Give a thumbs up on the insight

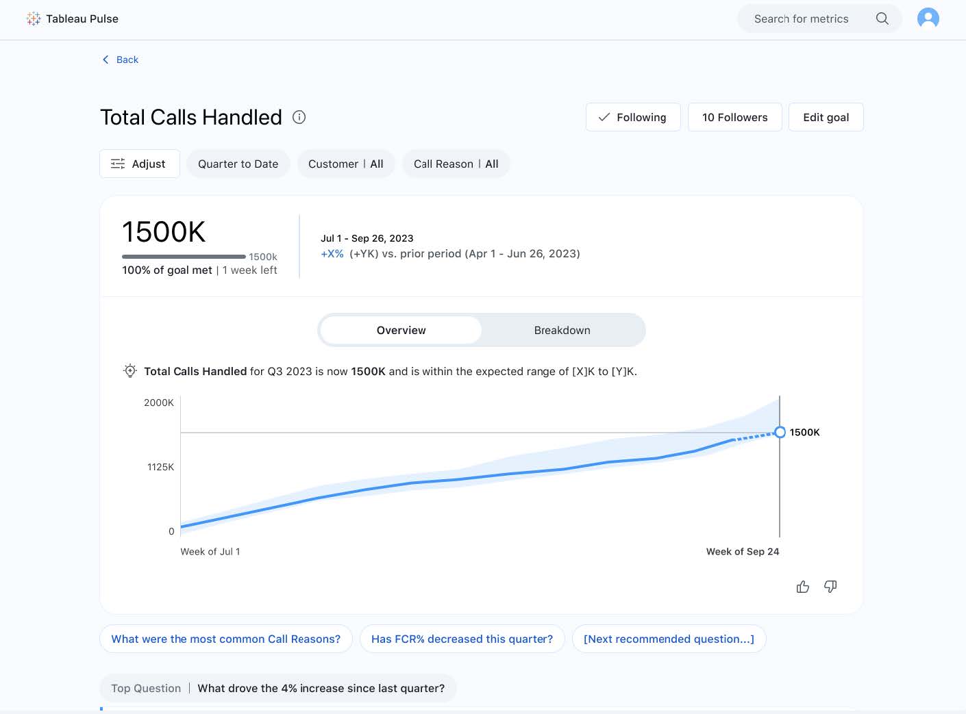(x=802, y=587)
